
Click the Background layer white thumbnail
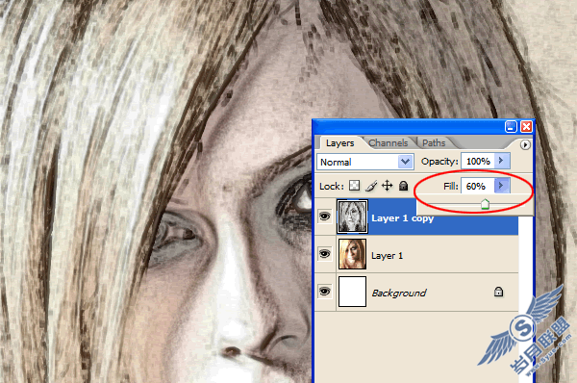pos(352,292)
